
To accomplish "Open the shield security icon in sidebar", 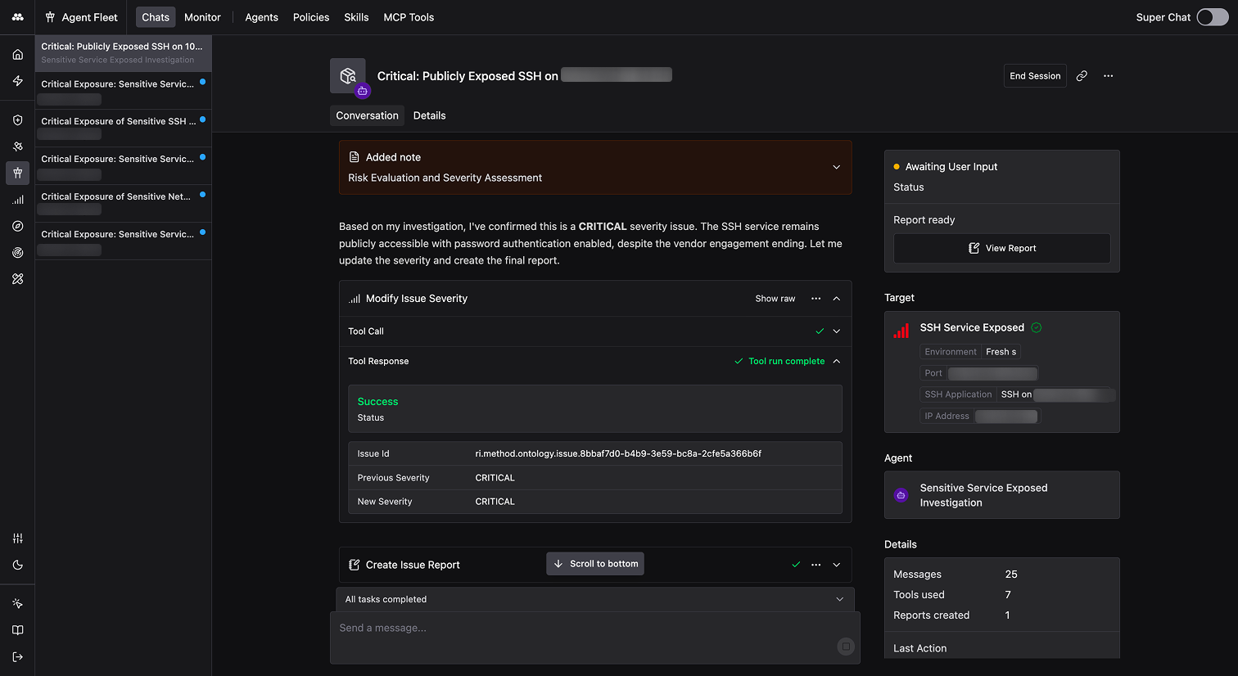I will tap(17, 119).
